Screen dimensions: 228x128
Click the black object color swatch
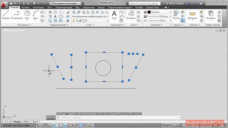pos(149,12)
